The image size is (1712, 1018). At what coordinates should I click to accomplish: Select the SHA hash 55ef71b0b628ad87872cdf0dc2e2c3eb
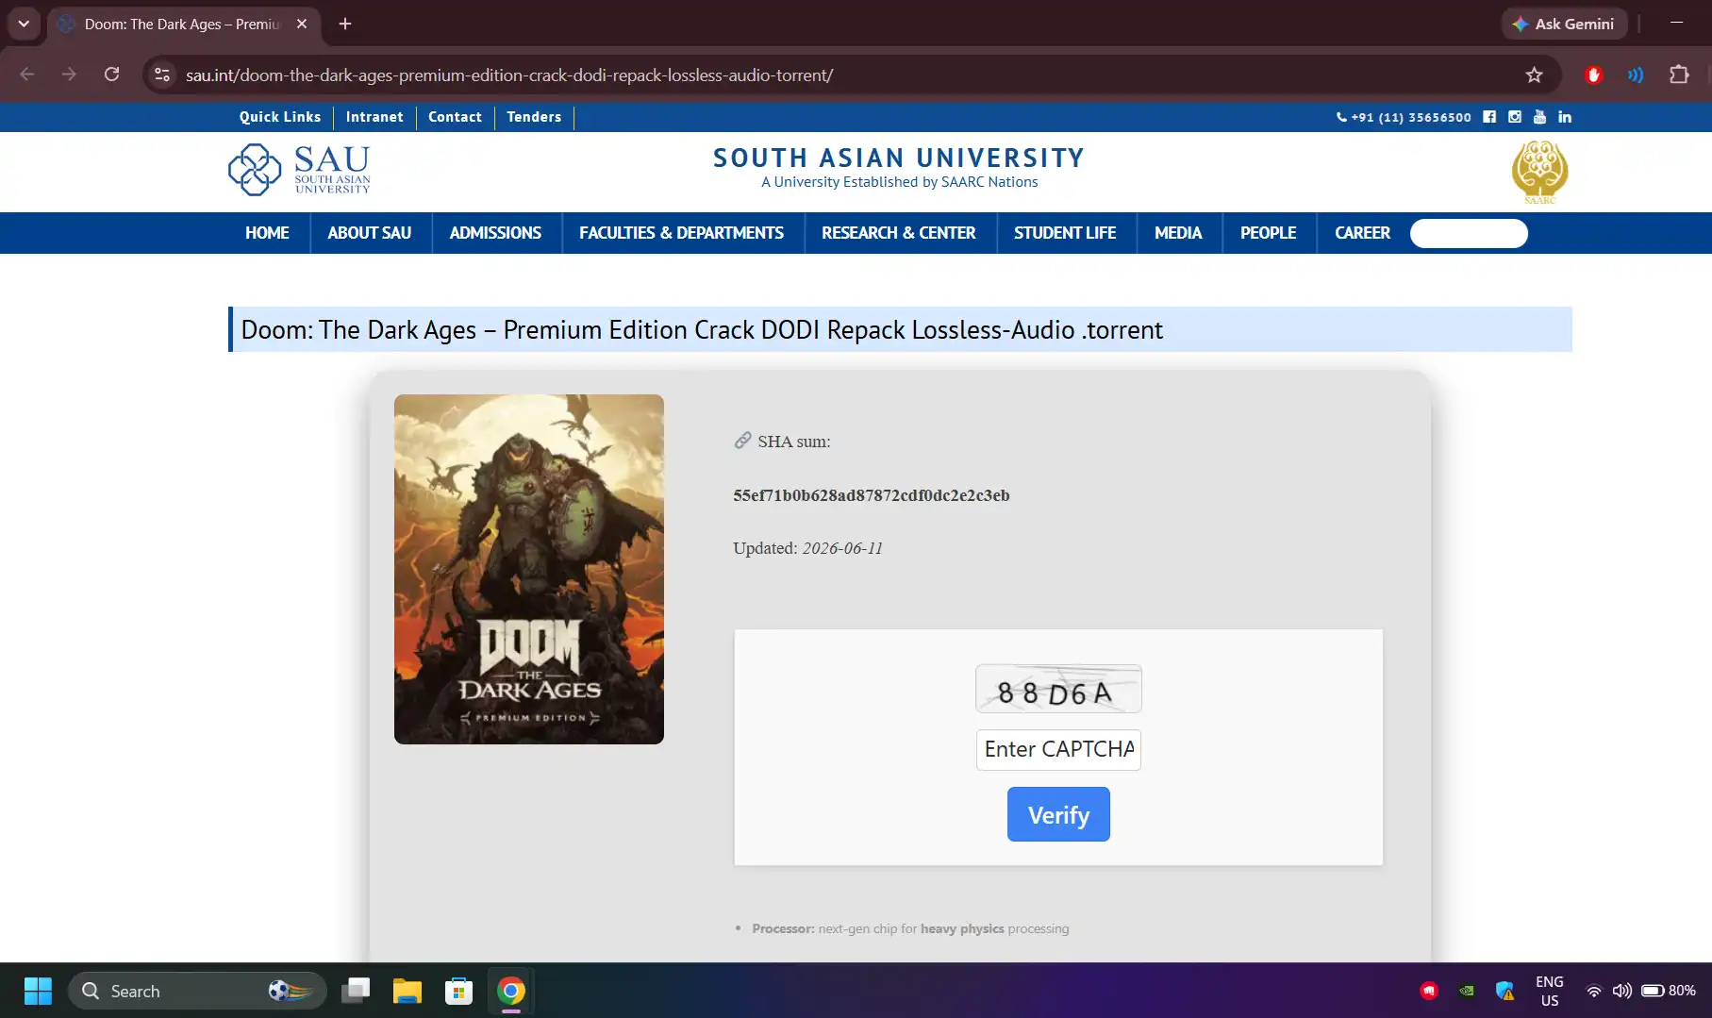[872, 495]
